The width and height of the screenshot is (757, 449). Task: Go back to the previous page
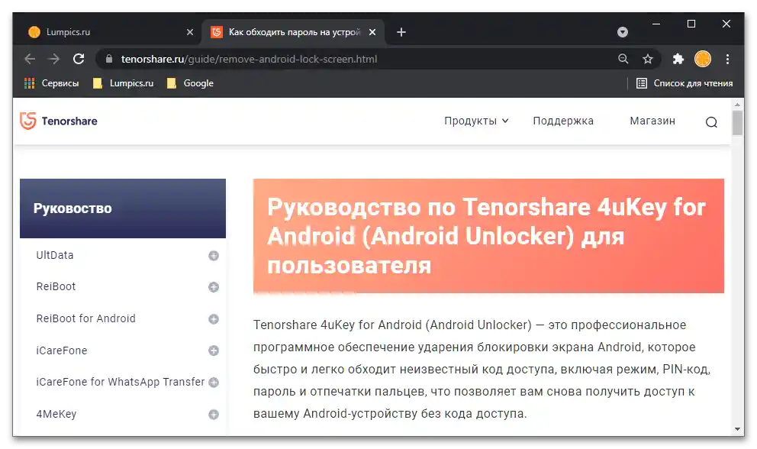tap(30, 59)
